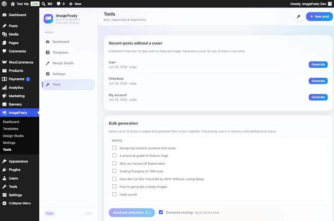Uncheck the Overwrite existing checkbox
Screen dimensions: 334x221
[x=161, y=212]
